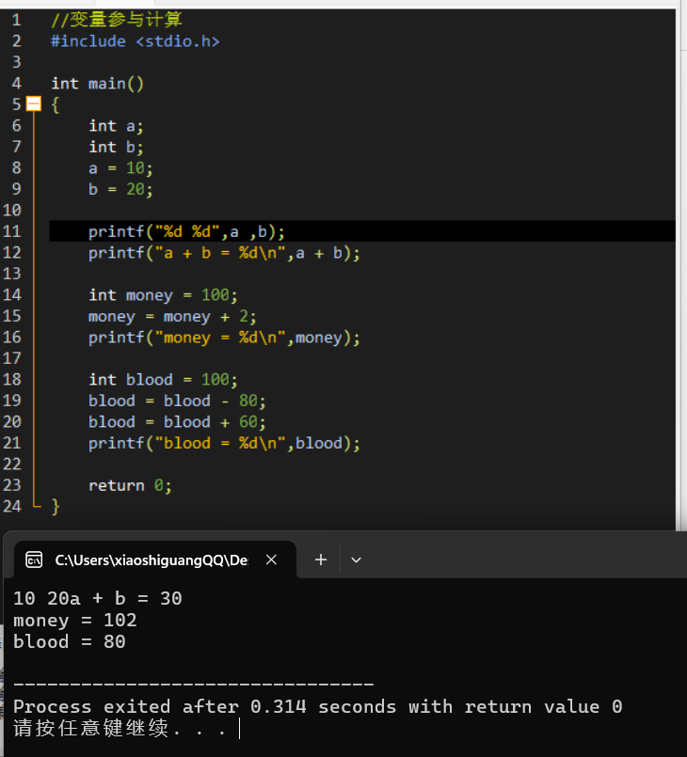Open a new terminal tab
687x757 pixels.
tap(321, 560)
